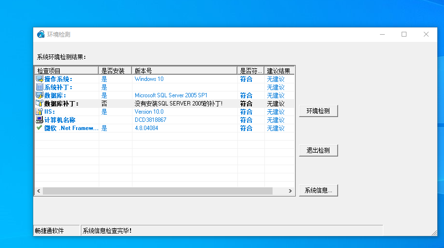Click the 建议结果 column header
The height and width of the screenshot is (248, 444).
pos(279,70)
